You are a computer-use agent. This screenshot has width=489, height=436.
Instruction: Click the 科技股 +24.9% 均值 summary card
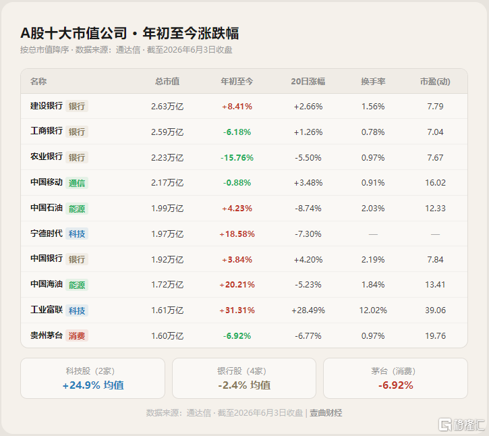(x=92, y=378)
